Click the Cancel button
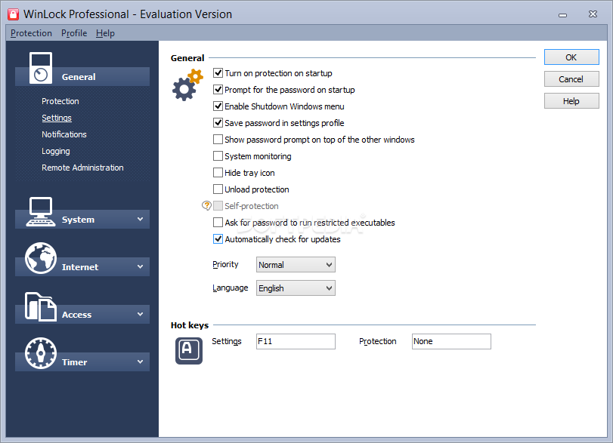Viewport: 613px width, 443px height. click(571, 79)
